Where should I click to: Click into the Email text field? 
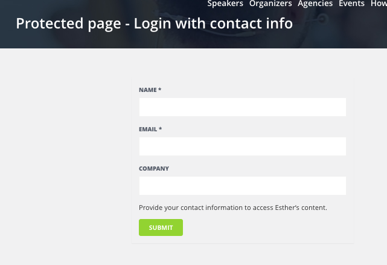(242, 146)
